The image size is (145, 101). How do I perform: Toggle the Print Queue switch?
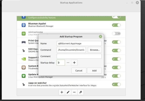point(116,42)
